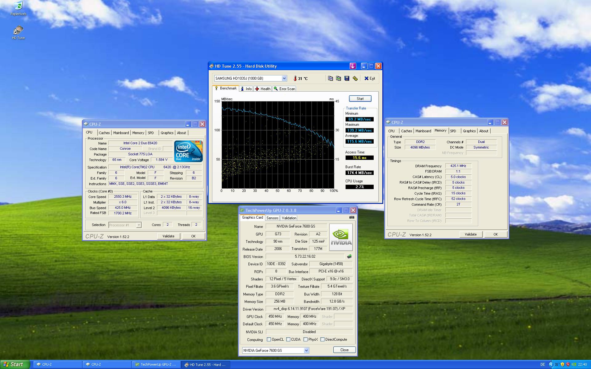Open About tab in left CPU-Z window
Image resolution: width=591 pixels, height=369 pixels.
[181, 133]
